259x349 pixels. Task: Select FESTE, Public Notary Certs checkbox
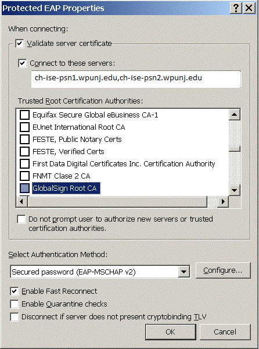tap(24, 140)
